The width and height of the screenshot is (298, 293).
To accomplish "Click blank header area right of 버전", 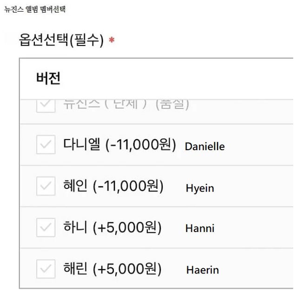I will click(x=186, y=78).
